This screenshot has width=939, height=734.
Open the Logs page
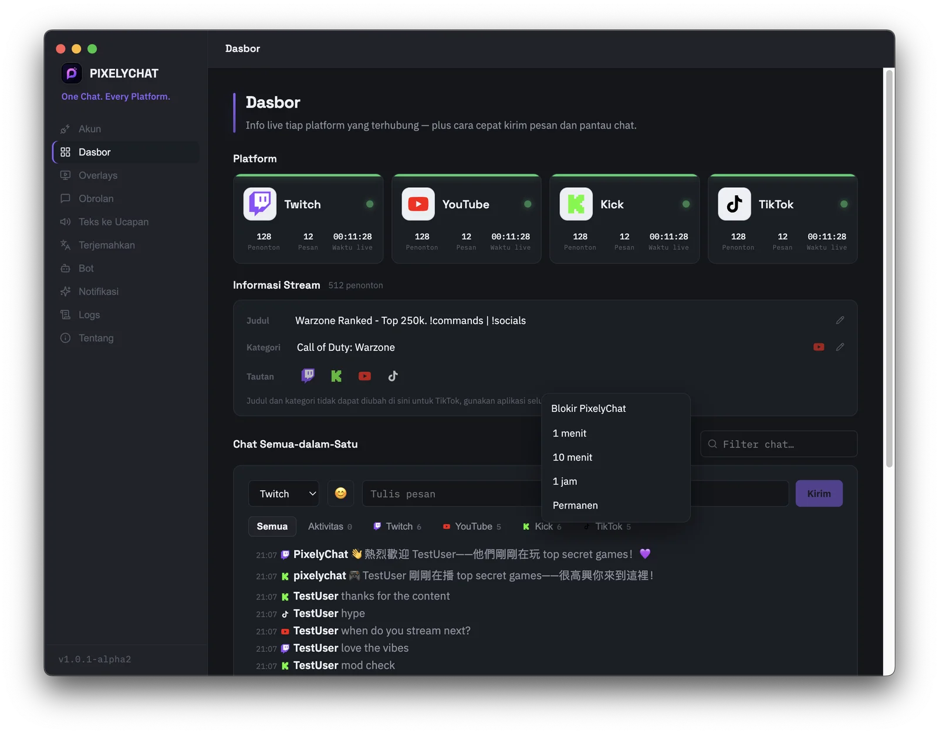coord(126,314)
